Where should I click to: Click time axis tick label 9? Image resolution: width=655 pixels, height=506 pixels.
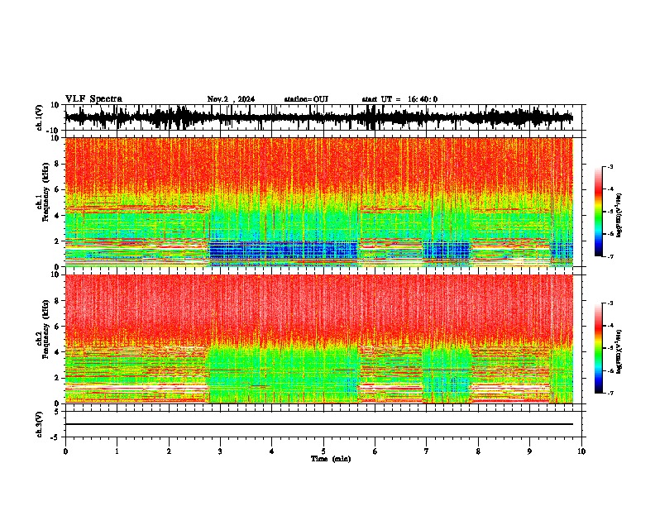529,451
